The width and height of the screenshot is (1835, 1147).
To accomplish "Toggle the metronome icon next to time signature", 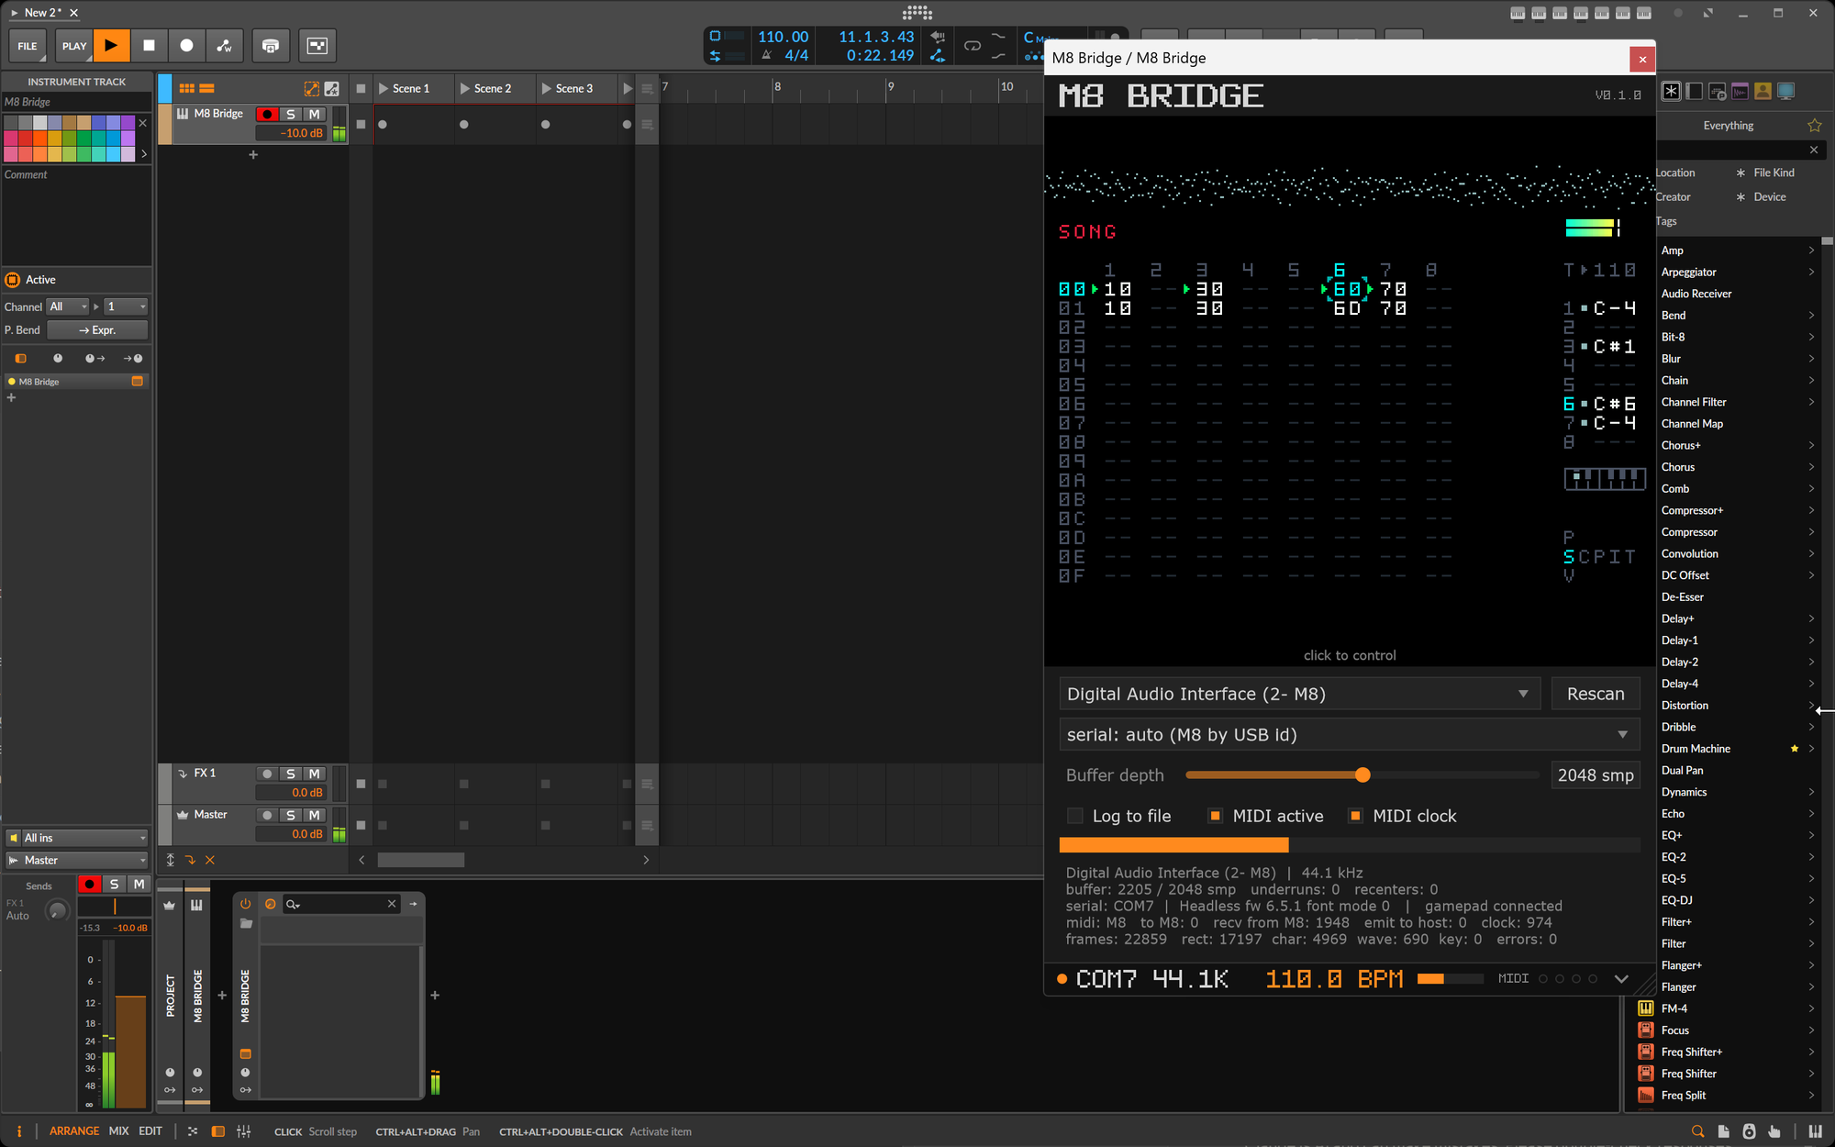I will (766, 56).
